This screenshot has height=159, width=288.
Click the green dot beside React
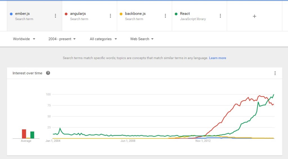tap(176, 14)
